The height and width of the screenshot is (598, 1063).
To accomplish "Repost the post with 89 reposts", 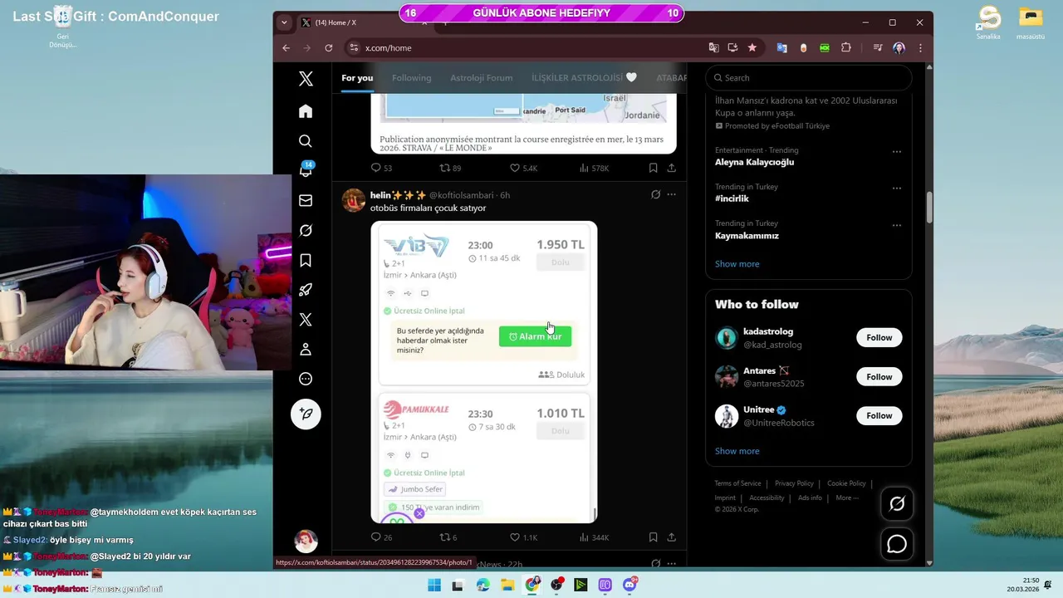I will click(449, 168).
